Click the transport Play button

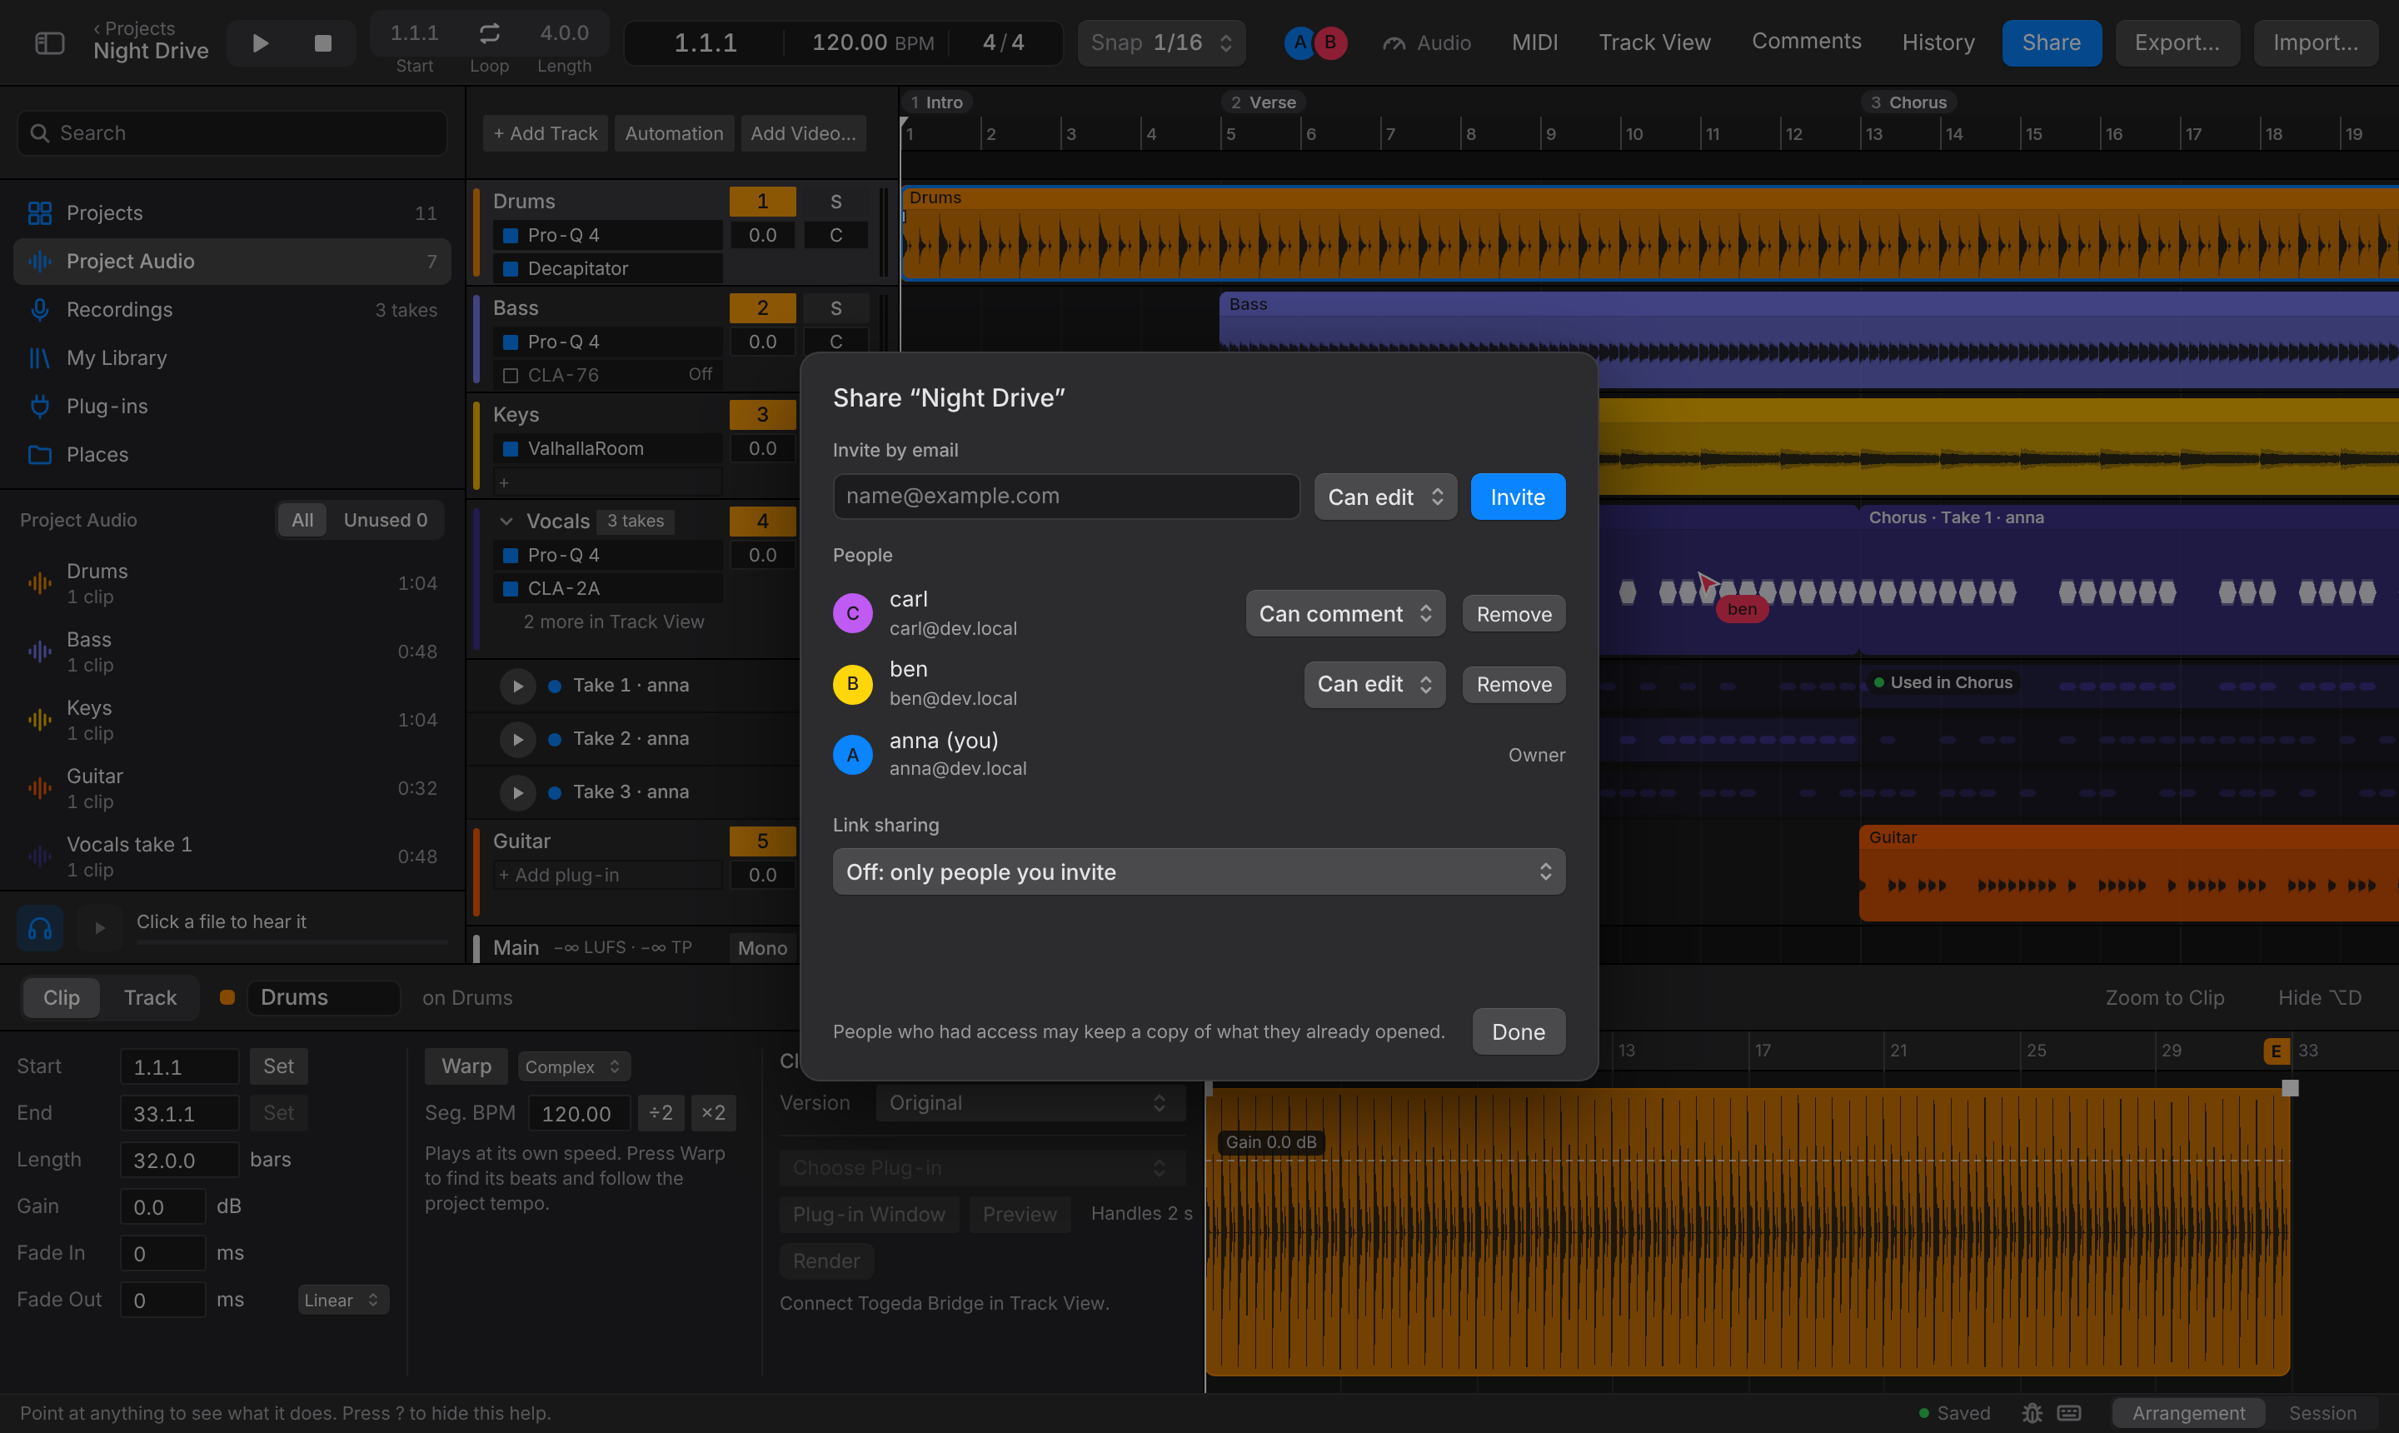pos(260,43)
